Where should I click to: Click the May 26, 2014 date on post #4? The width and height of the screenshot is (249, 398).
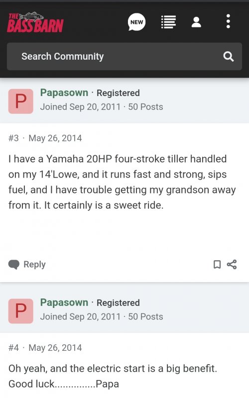click(55, 348)
